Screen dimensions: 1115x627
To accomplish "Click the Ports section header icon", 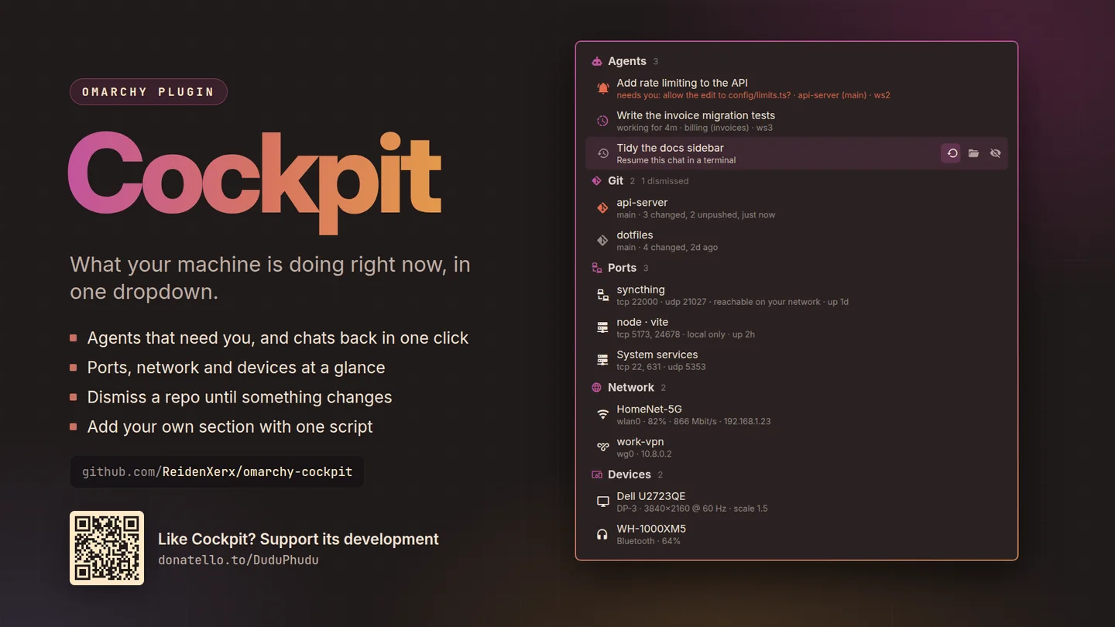I will point(597,268).
